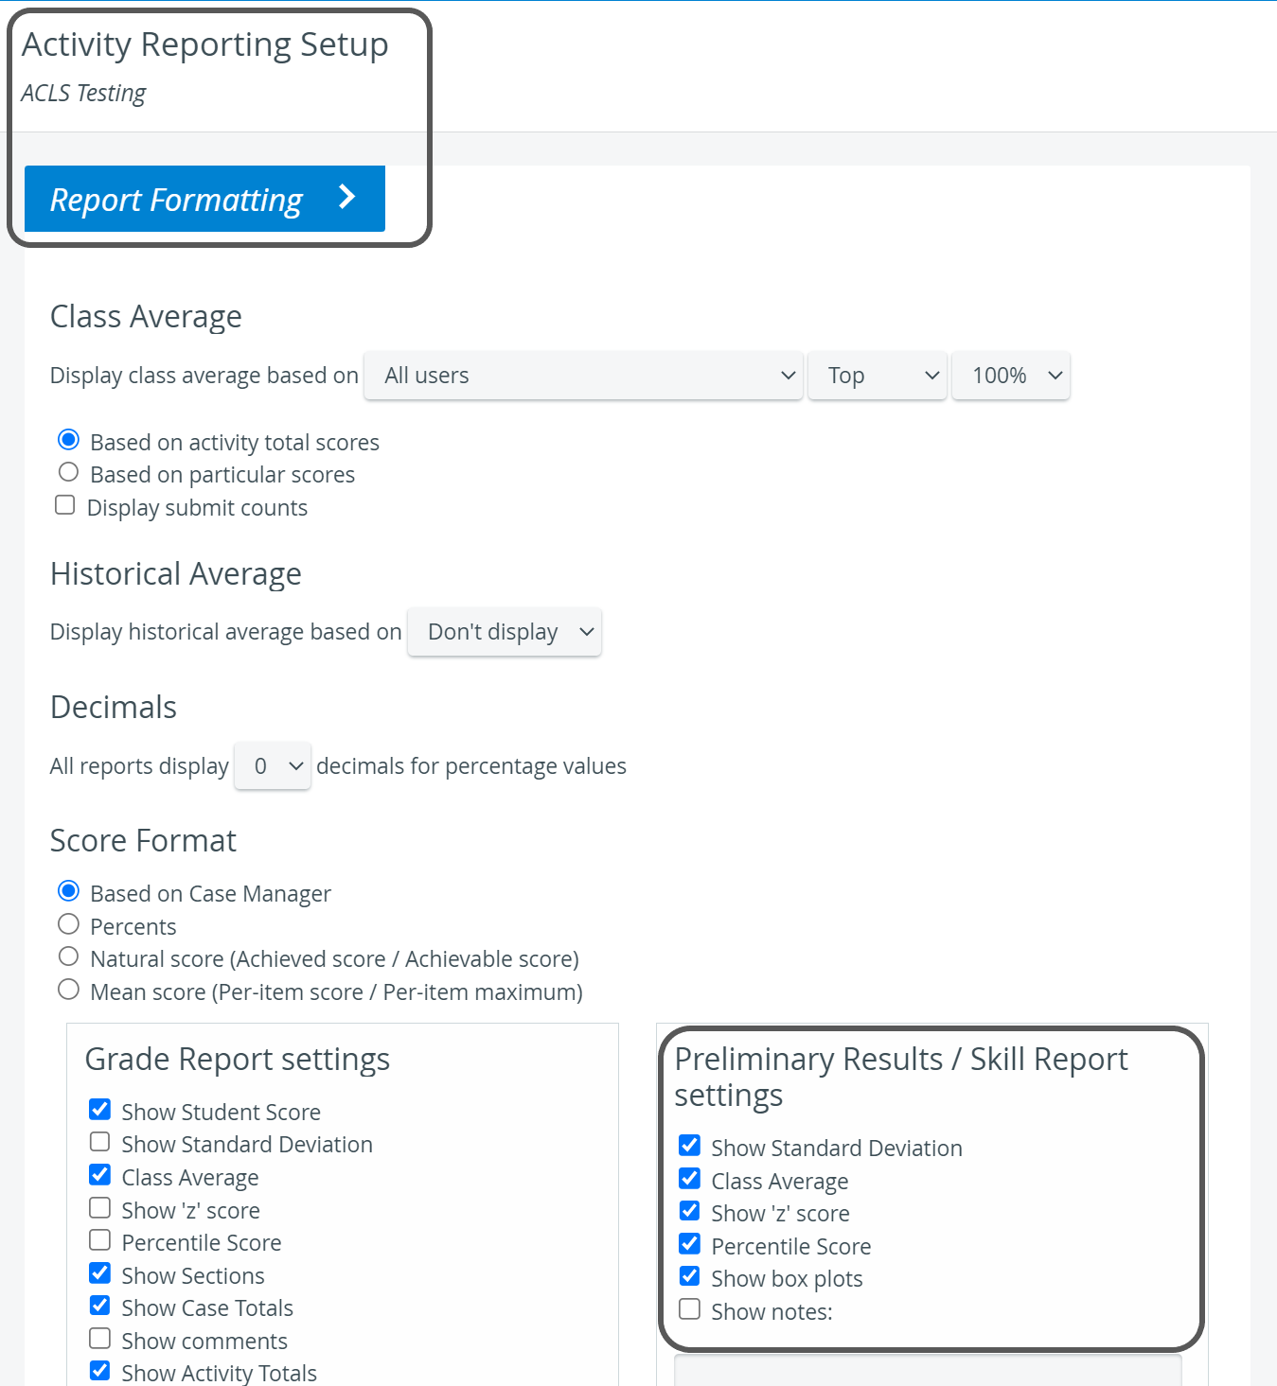Select Based on particular scores radio
The width and height of the screenshot is (1277, 1386).
pyautogui.click(x=68, y=472)
